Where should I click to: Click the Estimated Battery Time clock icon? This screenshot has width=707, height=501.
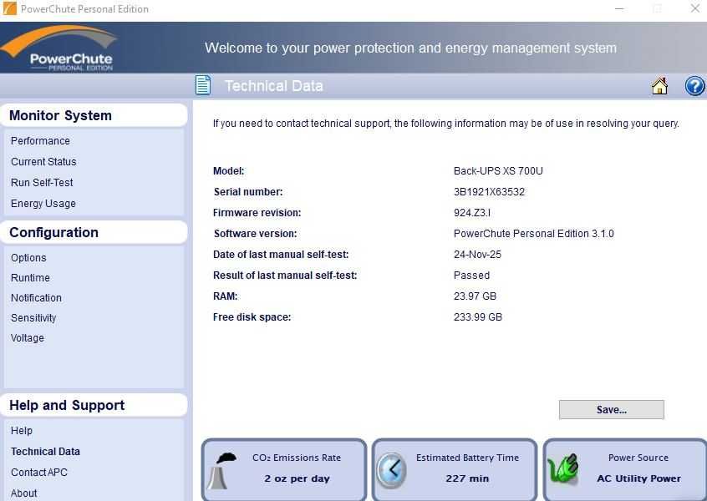click(391, 471)
